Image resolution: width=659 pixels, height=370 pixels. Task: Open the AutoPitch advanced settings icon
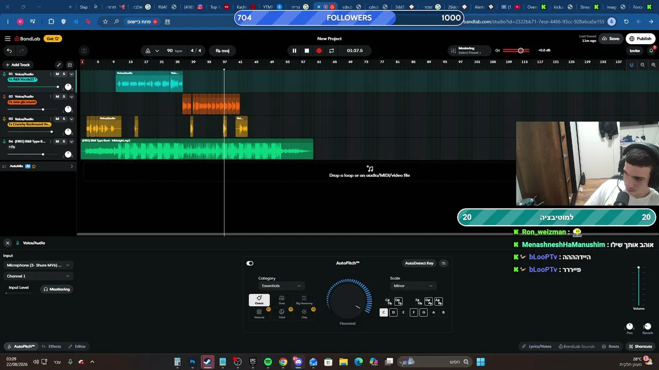pyautogui.click(x=443, y=263)
